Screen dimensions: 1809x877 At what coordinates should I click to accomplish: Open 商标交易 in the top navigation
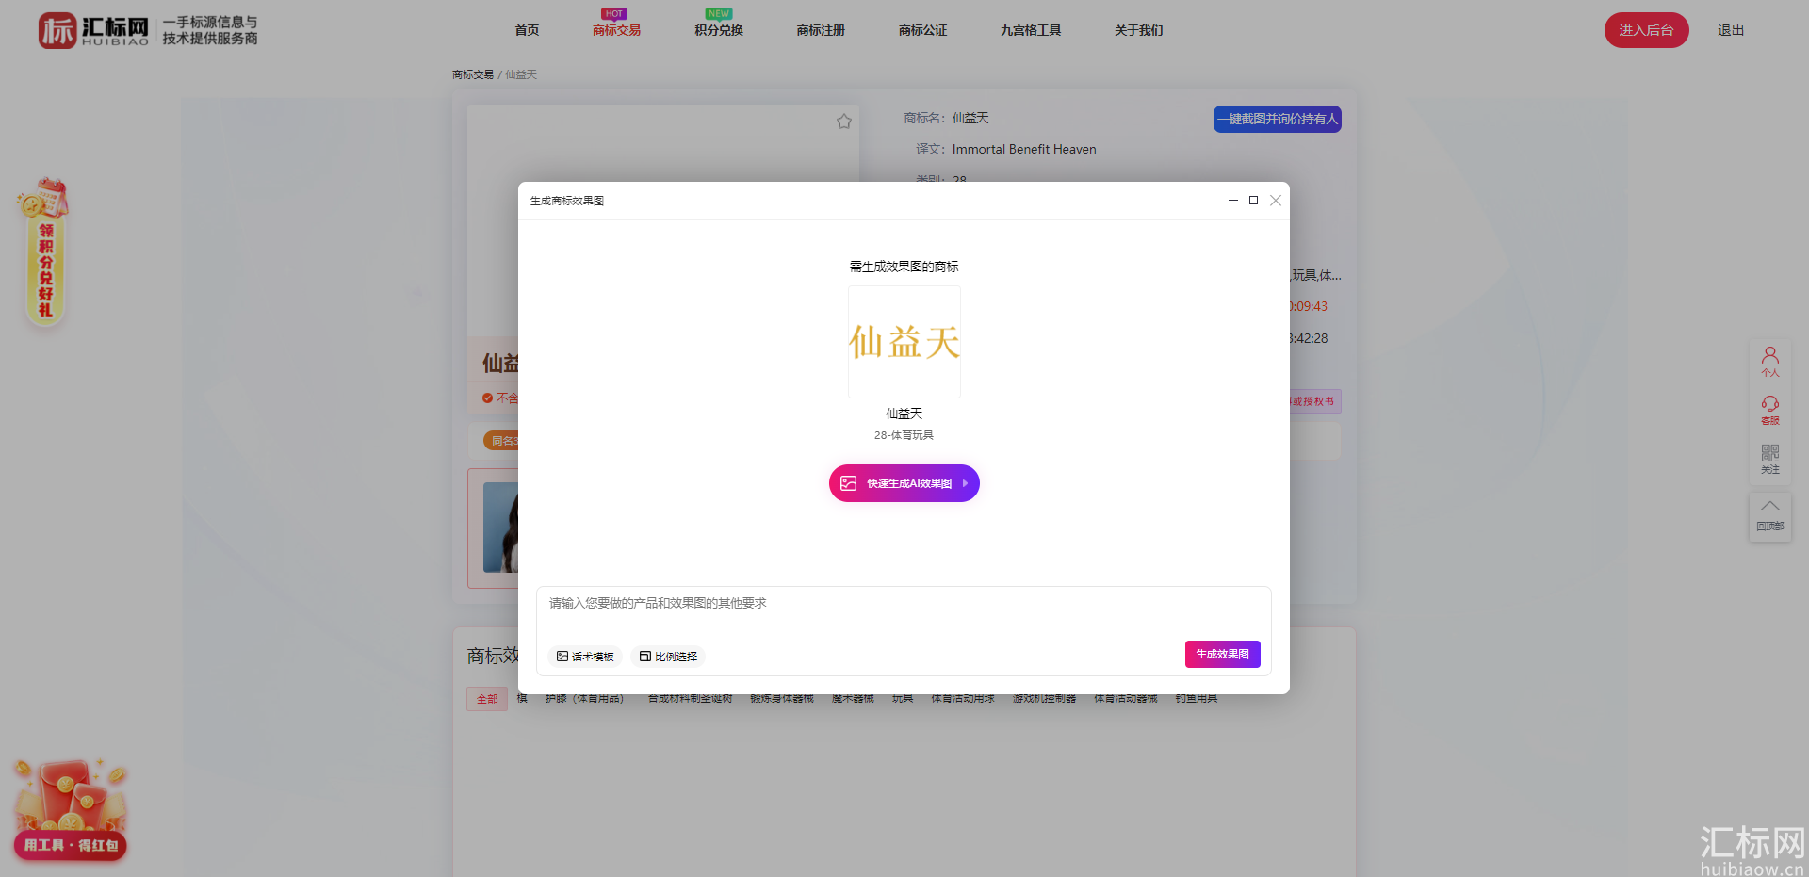[x=616, y=30]
